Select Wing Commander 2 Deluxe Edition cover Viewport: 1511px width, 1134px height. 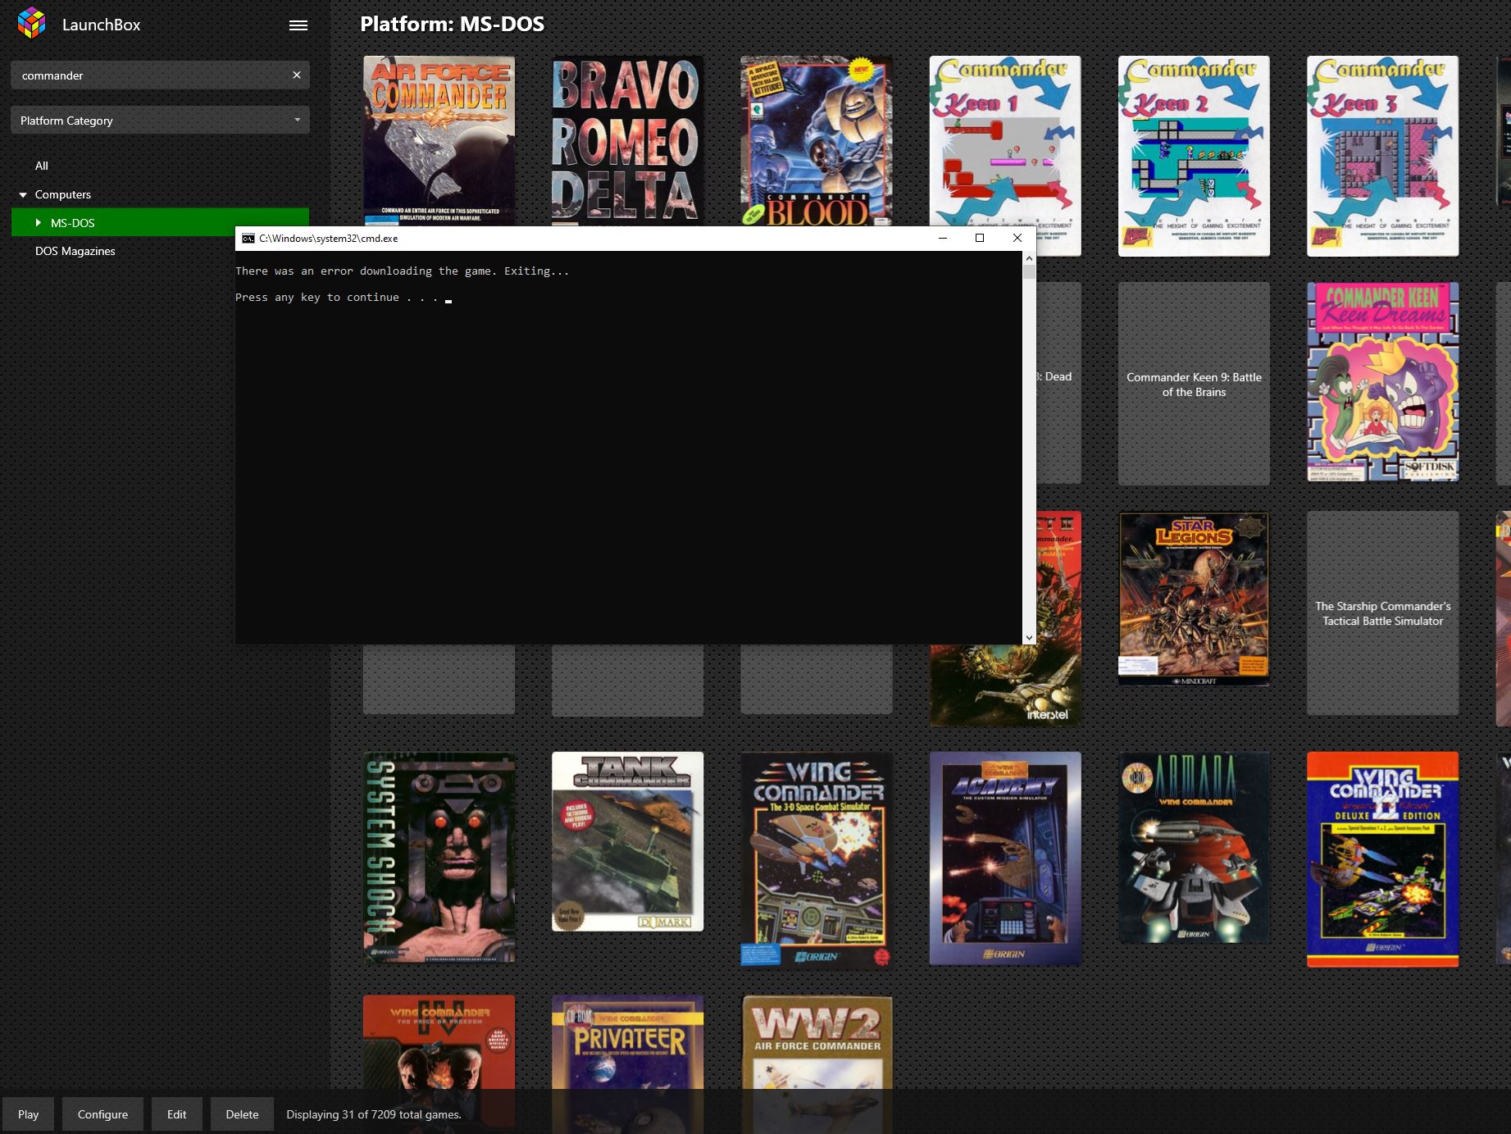[1382, 859]
